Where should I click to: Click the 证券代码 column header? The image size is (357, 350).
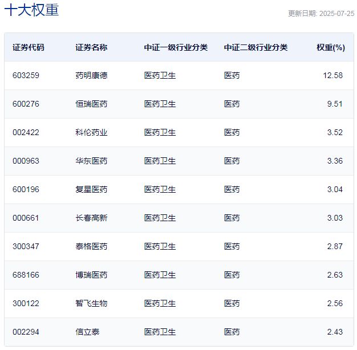[x=28, y=47]
